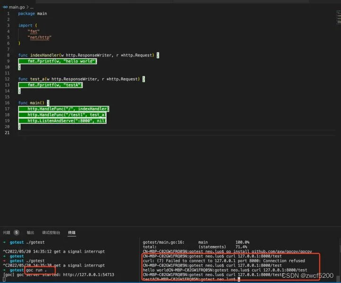Click the code minimap at top right
This screenshot has width=341, height=283.
pos(338,16)
